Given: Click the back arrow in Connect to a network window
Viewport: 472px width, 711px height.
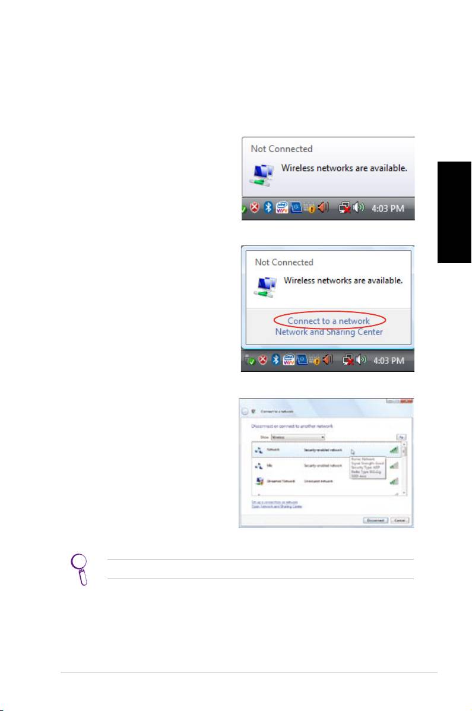Looking at the screenshot, I should 244,411.
